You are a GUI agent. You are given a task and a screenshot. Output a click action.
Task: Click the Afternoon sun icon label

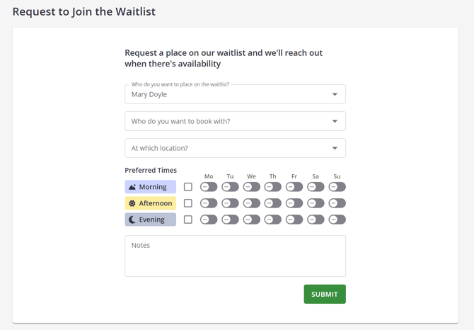(x=151, y=203)
